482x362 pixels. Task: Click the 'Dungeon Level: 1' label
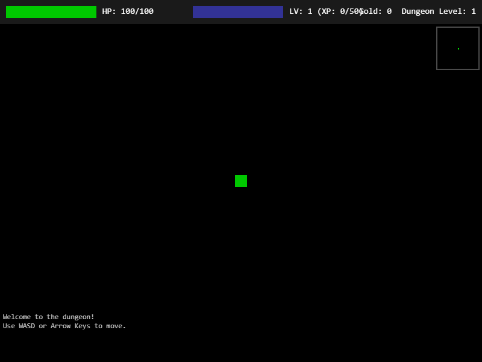439,11
